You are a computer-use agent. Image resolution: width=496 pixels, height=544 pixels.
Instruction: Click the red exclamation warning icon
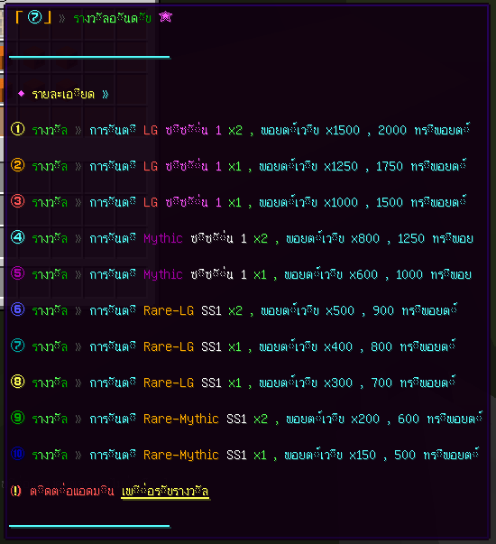coord(16,491)
